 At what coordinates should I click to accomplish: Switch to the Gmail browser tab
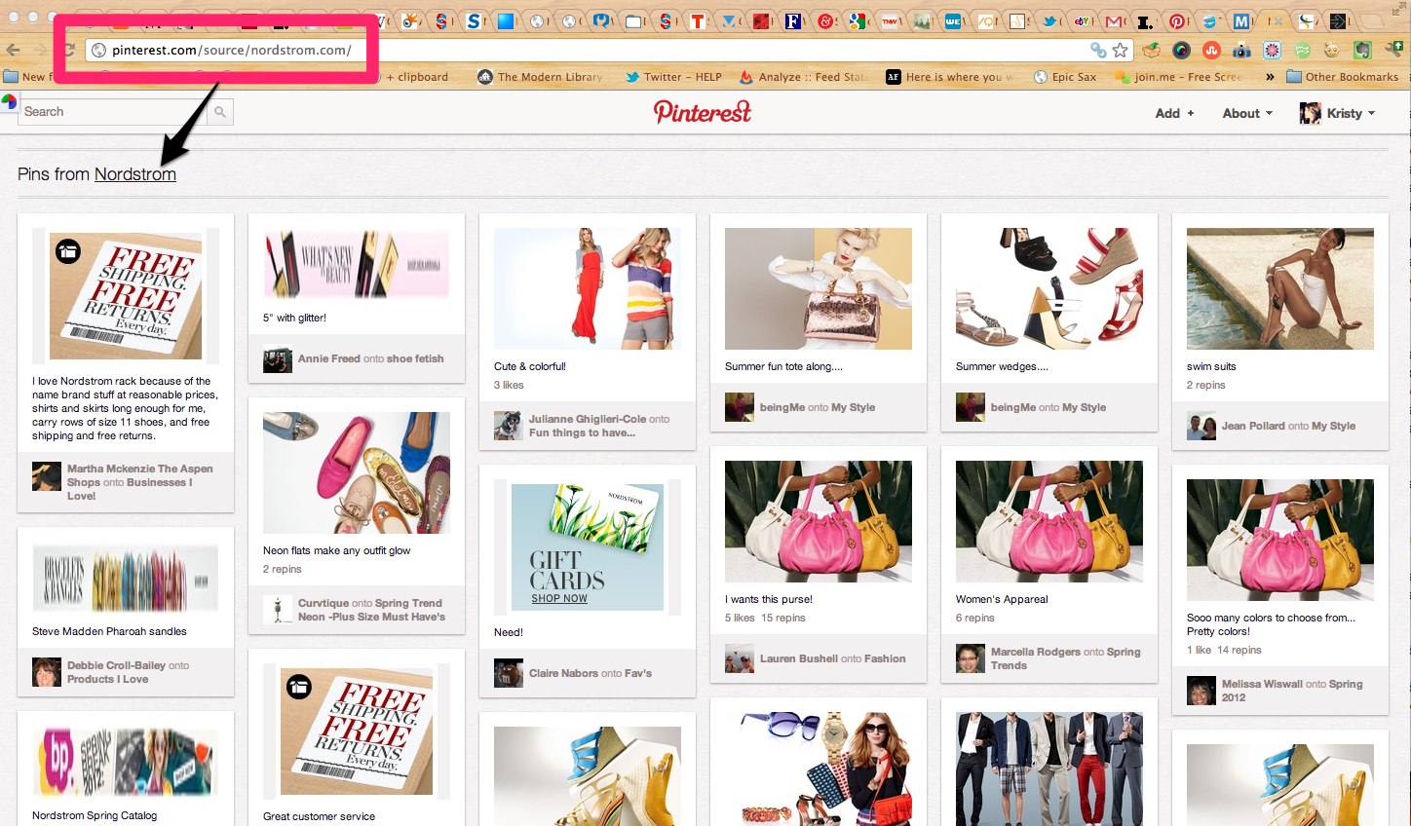(1114, 19)
